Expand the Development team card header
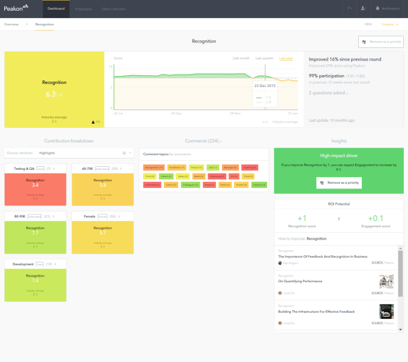408x362 pixels. [35, 264]
